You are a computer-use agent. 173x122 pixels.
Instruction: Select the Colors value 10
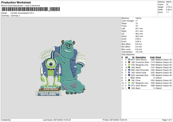167,5
